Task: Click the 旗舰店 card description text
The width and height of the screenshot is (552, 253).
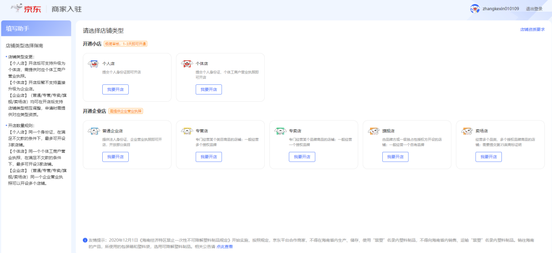Action: pos(412,142)
